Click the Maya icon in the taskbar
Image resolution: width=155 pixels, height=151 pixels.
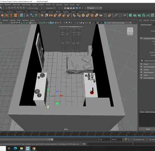click(x=28, y=149)
